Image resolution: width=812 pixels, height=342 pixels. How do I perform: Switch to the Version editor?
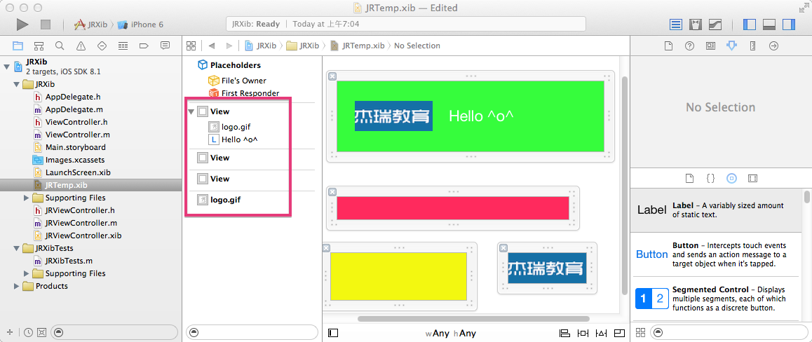coord(715,25)
